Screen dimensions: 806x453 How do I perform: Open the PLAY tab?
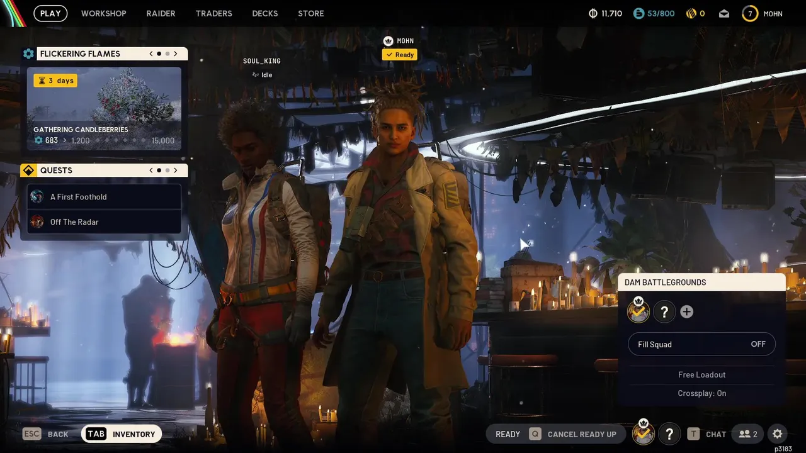coord(50,13)
